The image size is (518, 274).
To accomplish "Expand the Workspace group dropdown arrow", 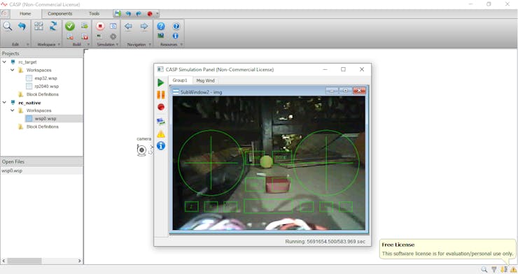I will (59, 45).
